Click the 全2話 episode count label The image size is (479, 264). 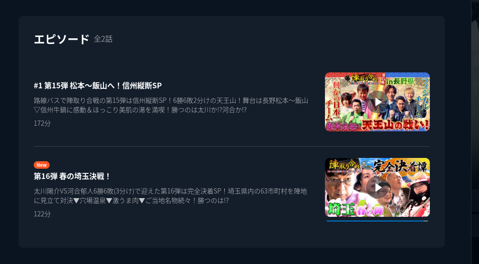click(x=103, y=39)
